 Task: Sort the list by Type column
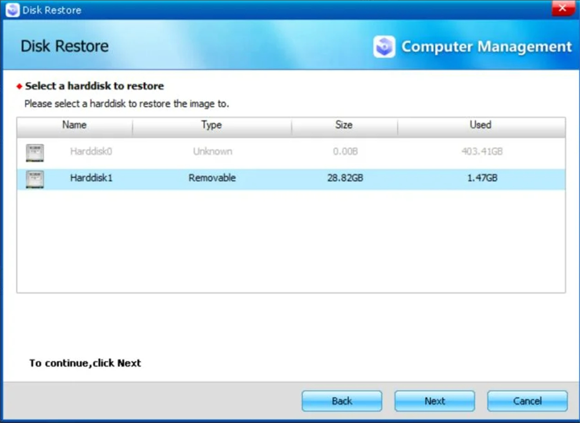211,125
